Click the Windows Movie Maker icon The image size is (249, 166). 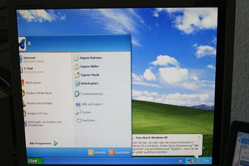[x=24, y=104]
